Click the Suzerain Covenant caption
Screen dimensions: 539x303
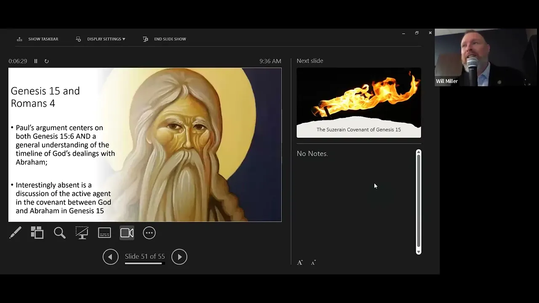[359, 130]
